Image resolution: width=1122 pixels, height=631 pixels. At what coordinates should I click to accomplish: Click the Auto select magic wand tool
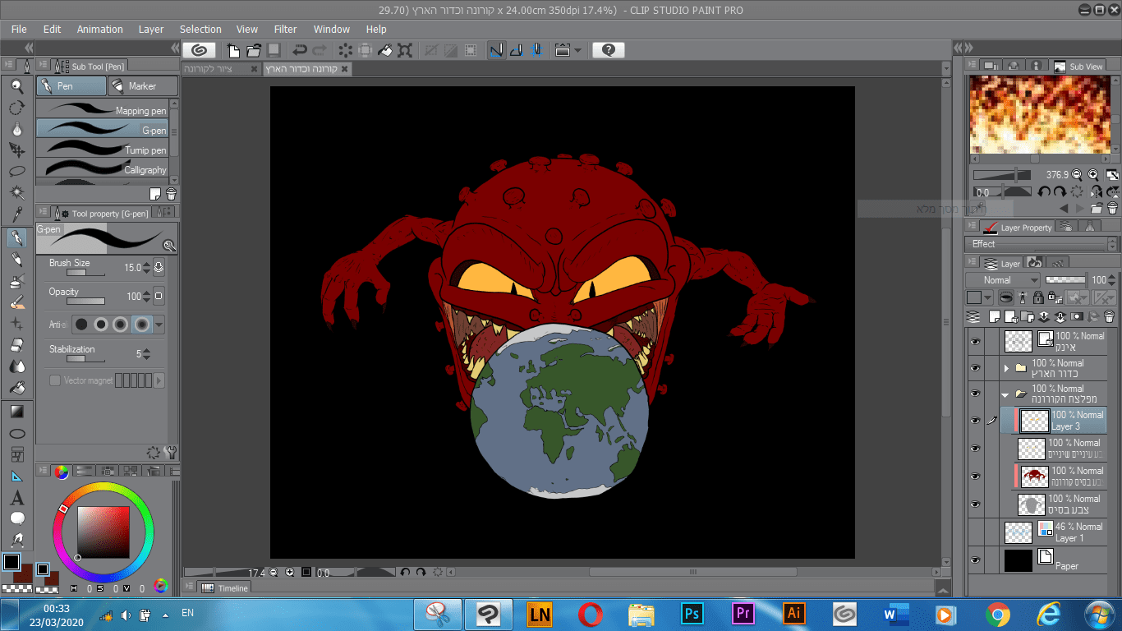point(16,193)
